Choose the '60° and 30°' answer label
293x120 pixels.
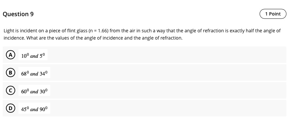(x=34, y=91)
